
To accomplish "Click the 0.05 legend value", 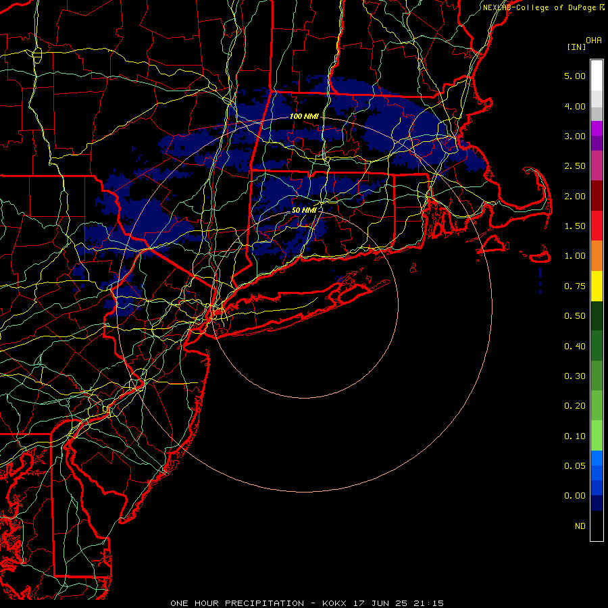I will click(575, 466).
